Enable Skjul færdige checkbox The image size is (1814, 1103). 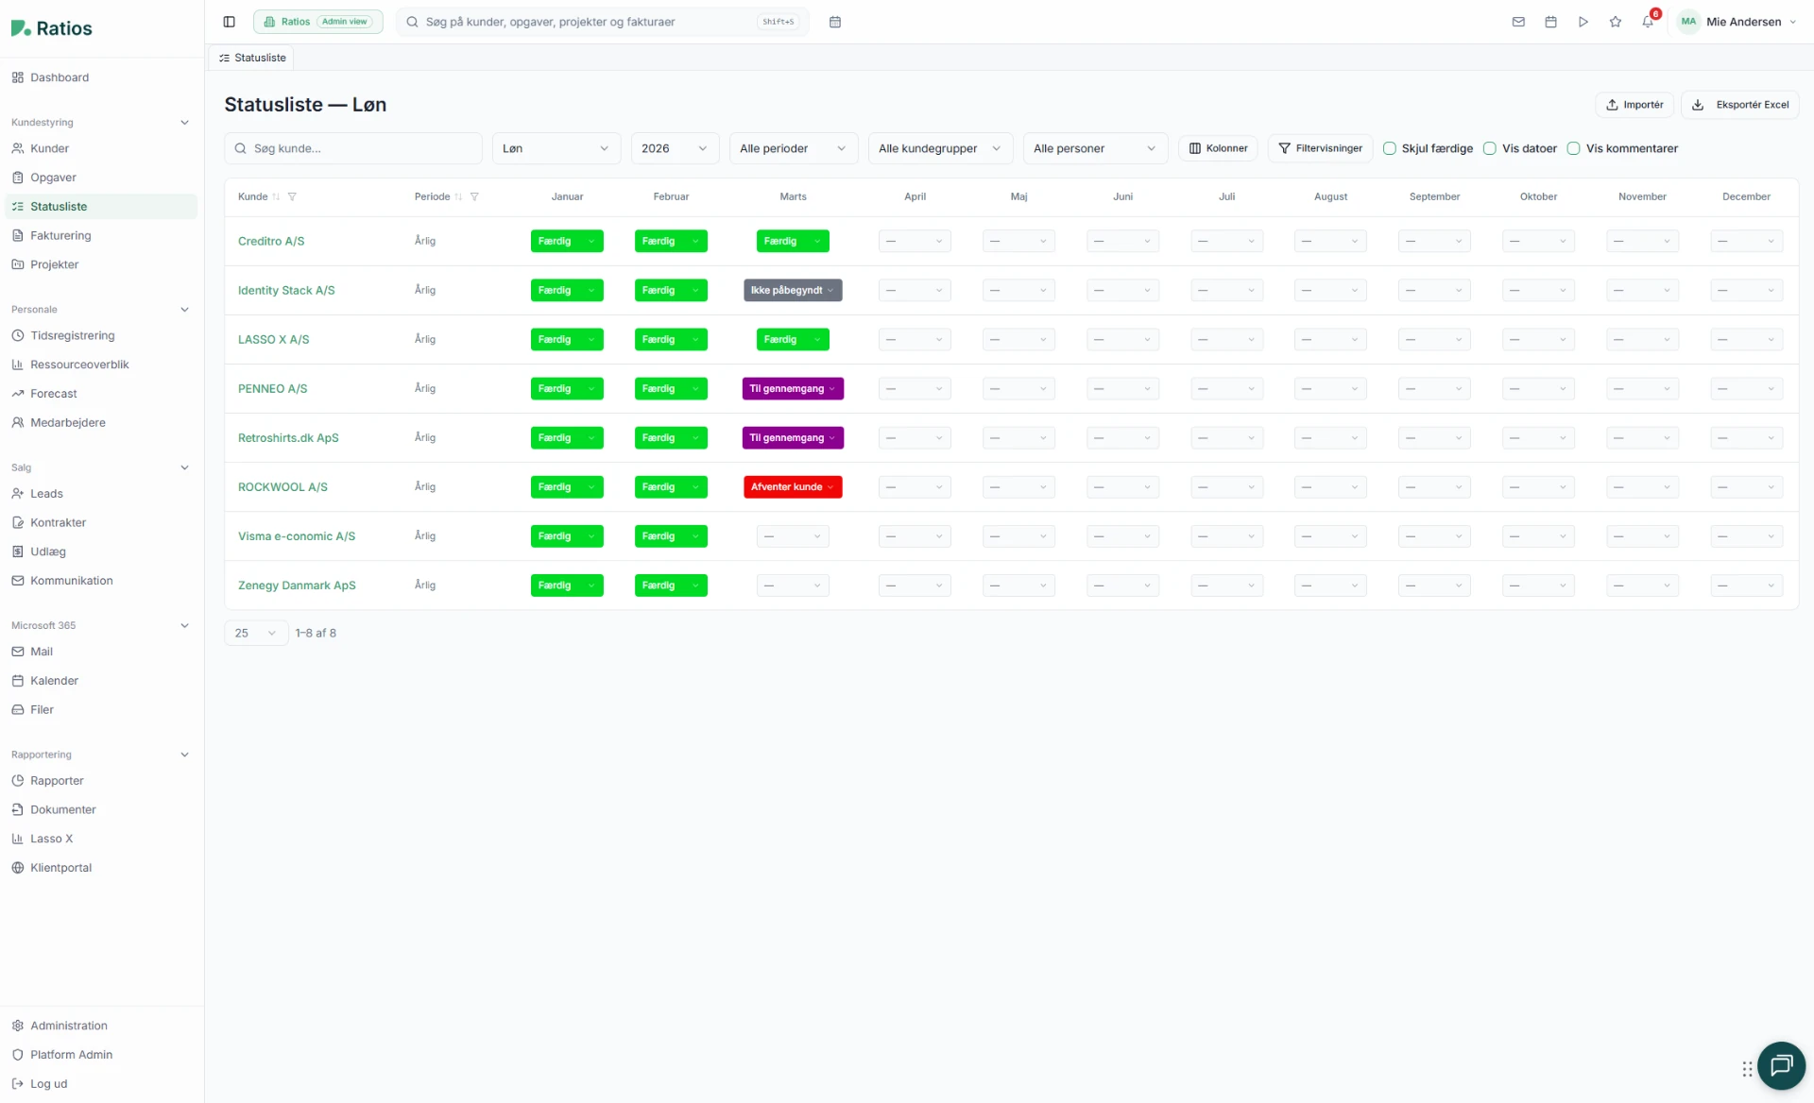click(1390, 148)
